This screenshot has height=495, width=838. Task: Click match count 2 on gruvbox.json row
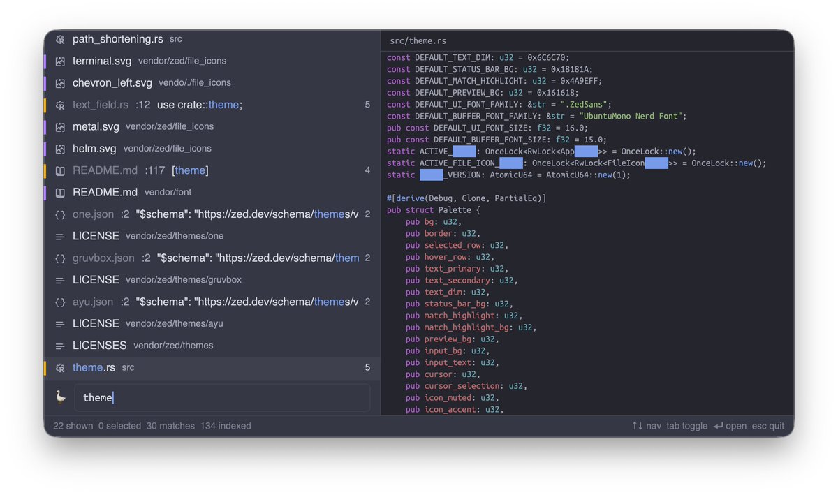coord(367,258)
